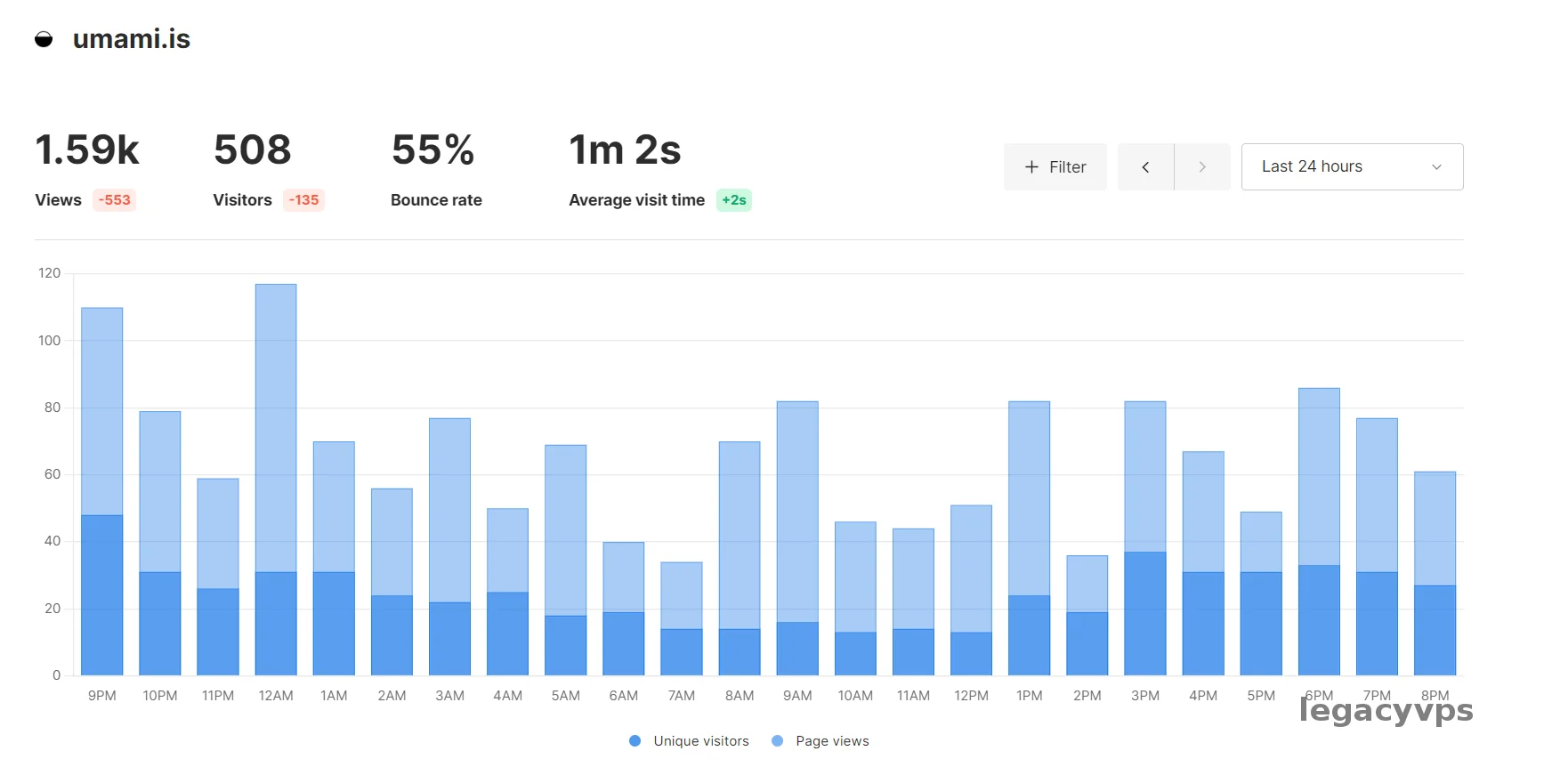Click the umami logo icon

pos(44,39)
